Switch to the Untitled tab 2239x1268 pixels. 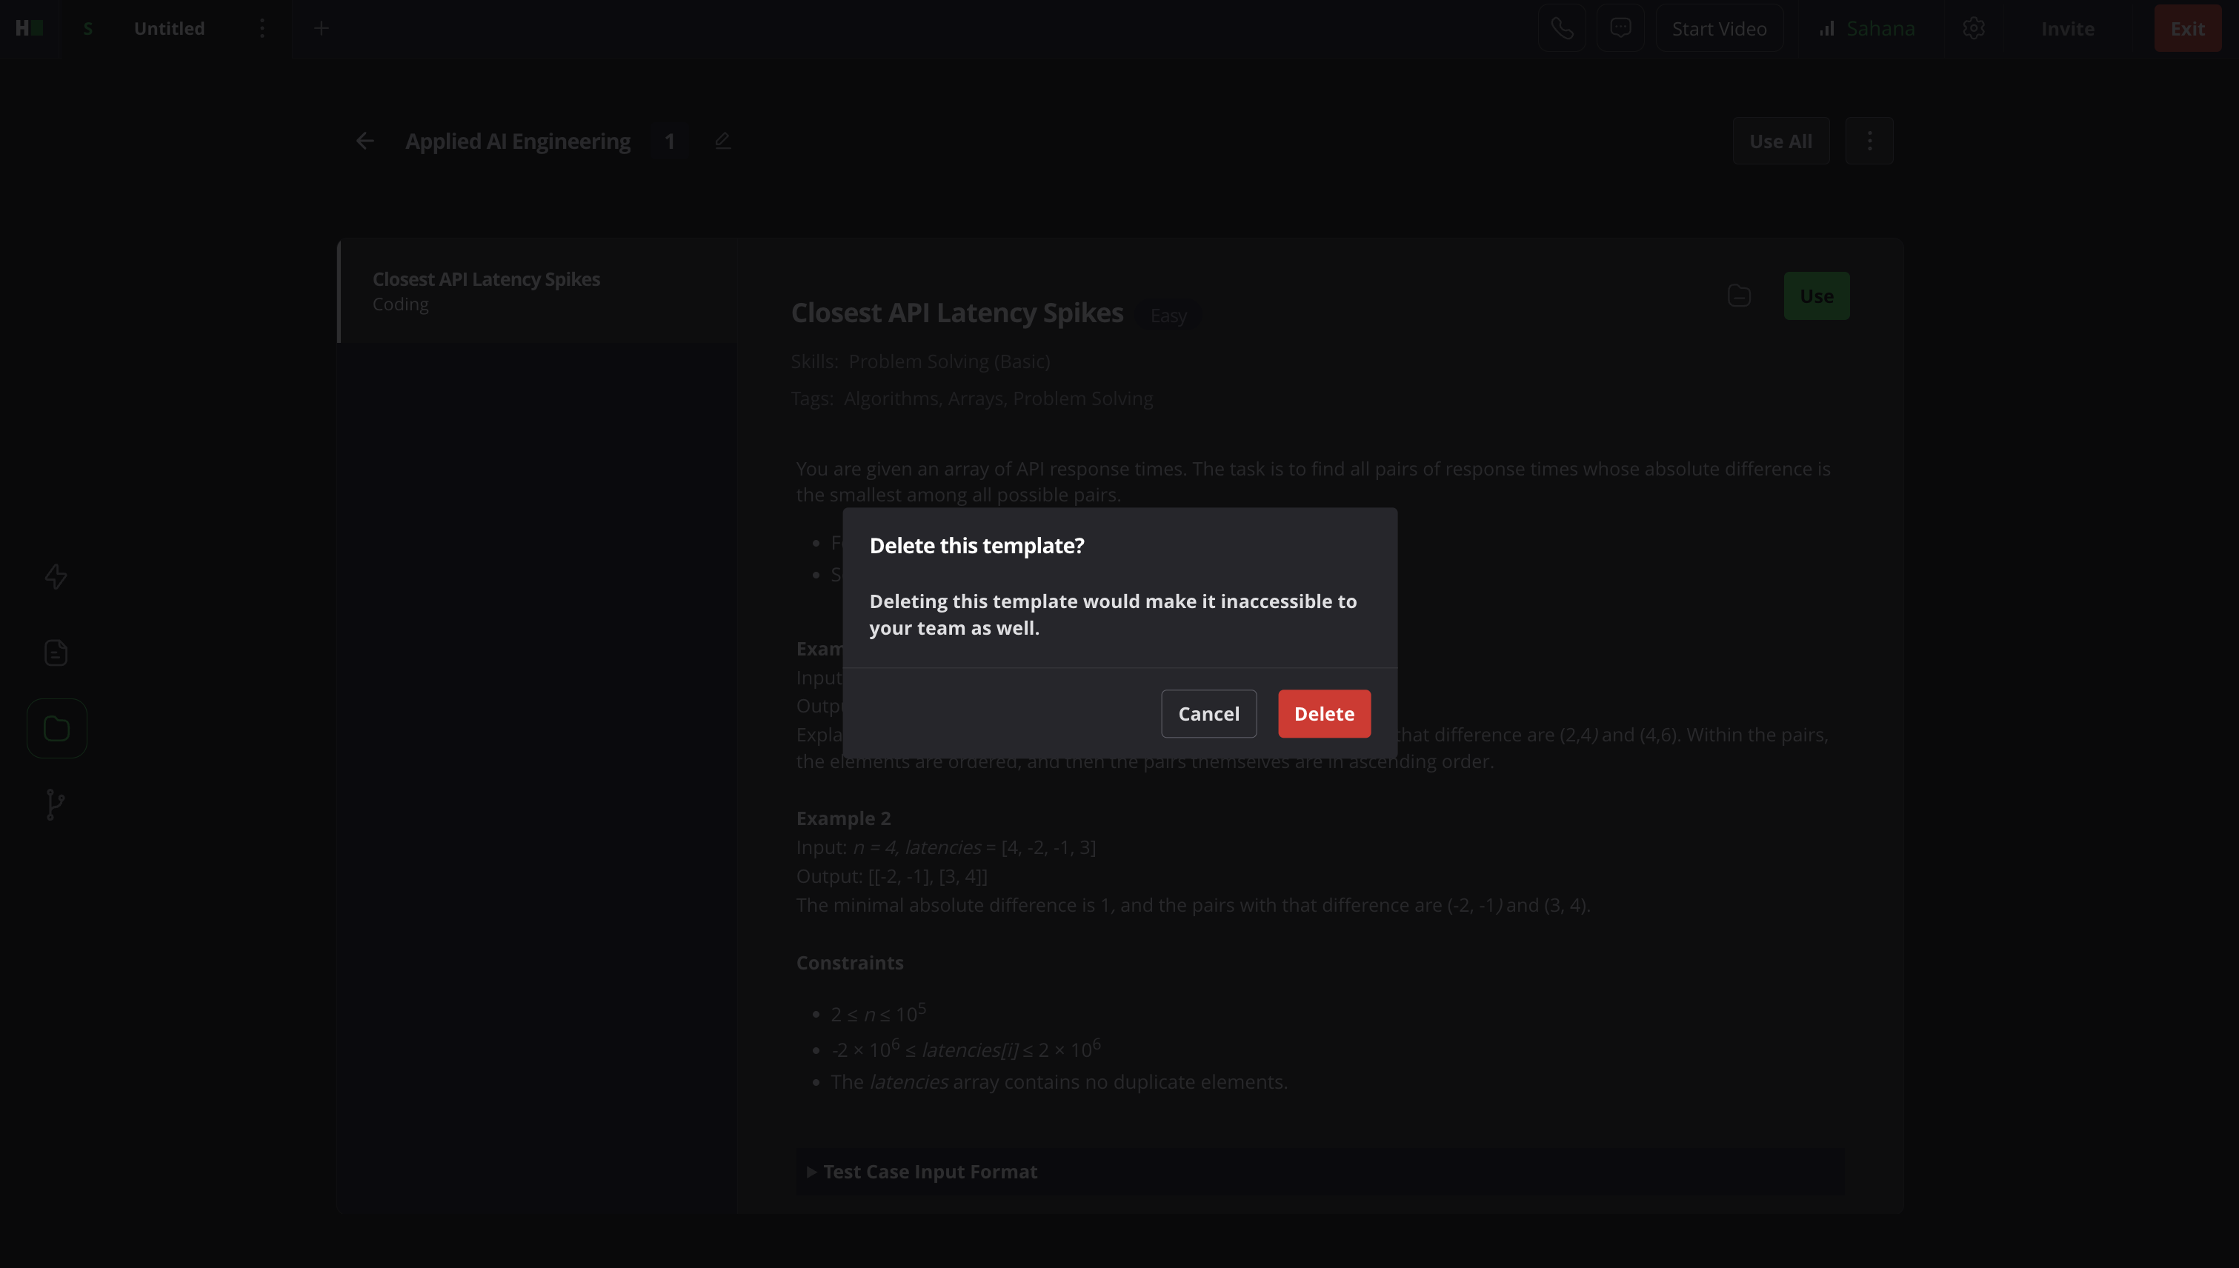tap(169, 29)
